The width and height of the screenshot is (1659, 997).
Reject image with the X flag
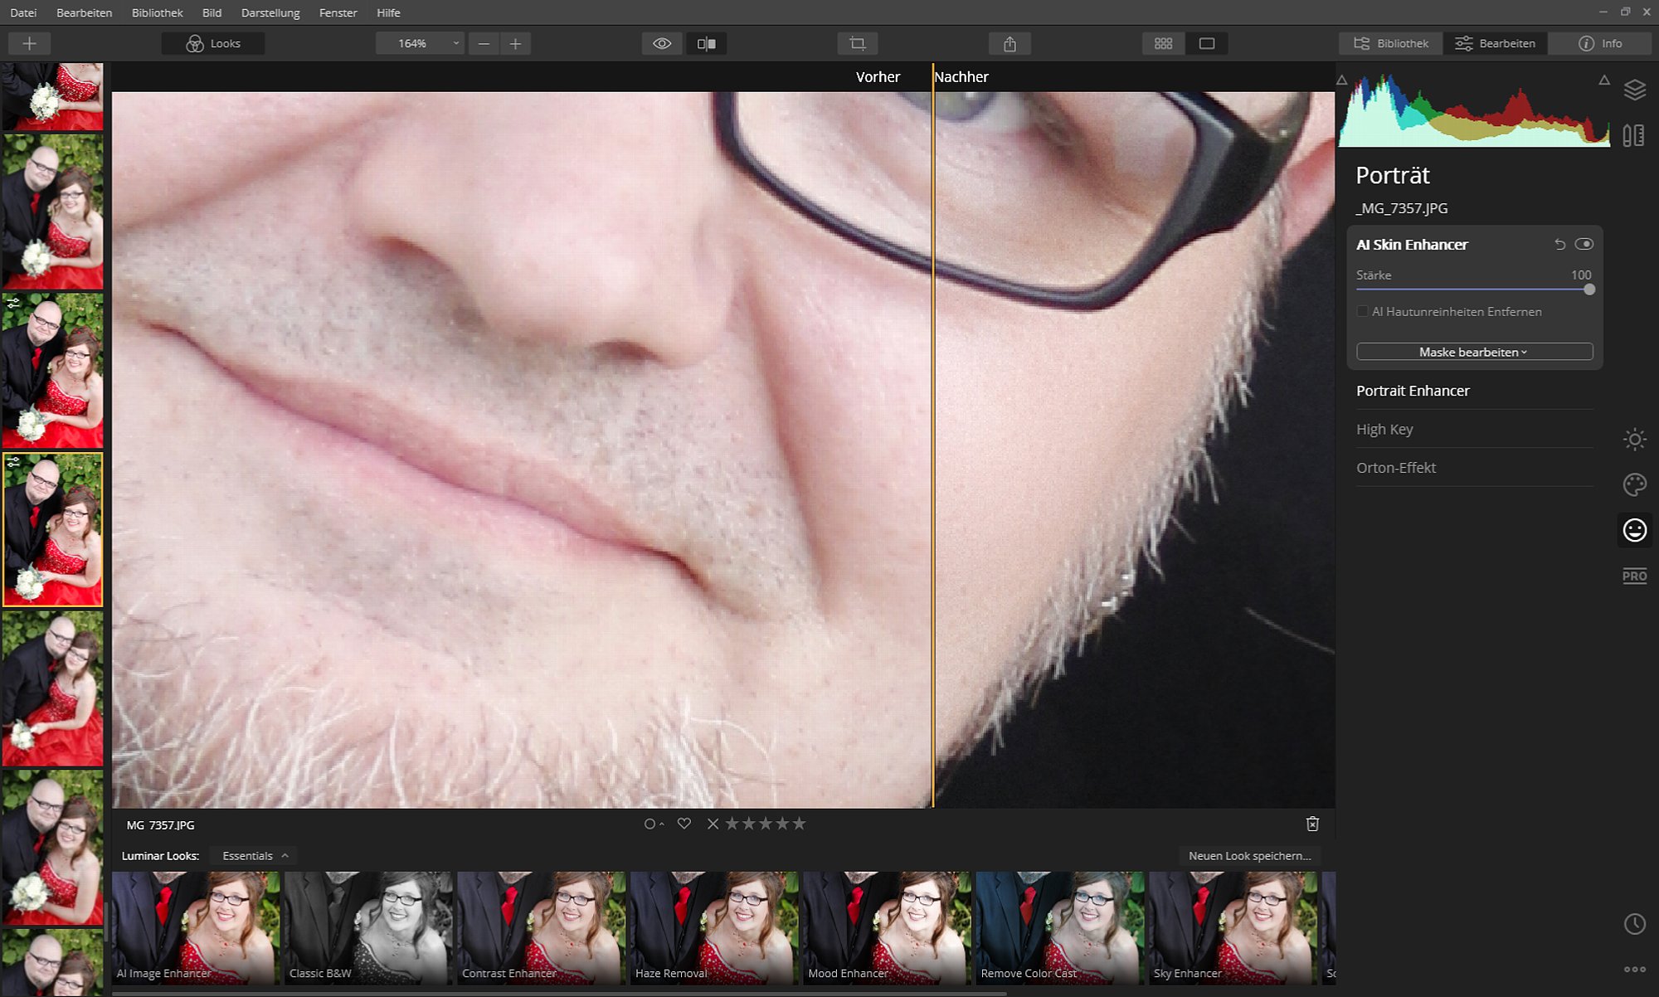click(713, 824)
